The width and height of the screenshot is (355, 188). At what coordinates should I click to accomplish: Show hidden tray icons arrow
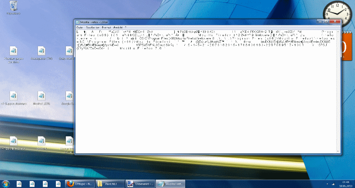point(327,184)
